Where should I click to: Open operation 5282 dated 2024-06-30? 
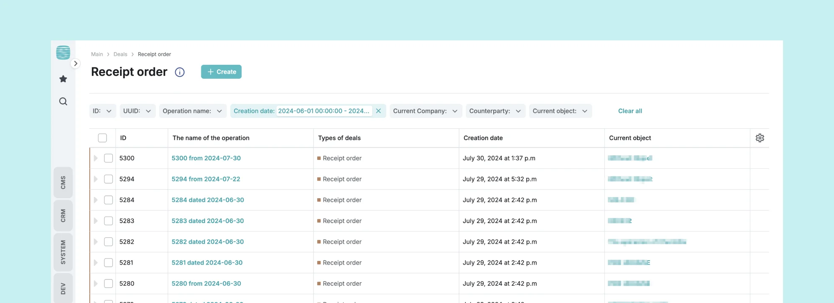pos(208,242)
